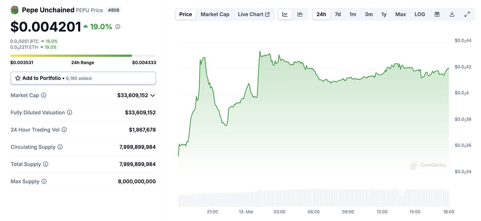This screenshot has width=481, height=221.
Task: Click the trading volume value $1,867,678
Action: click(142, 130)
